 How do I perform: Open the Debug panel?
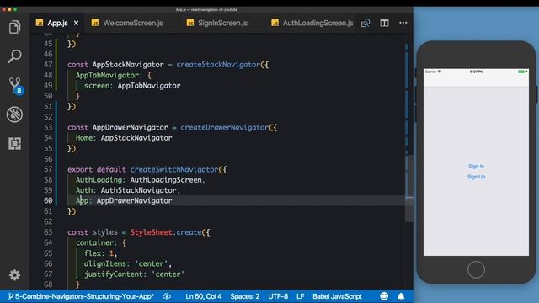pos(14,114)
